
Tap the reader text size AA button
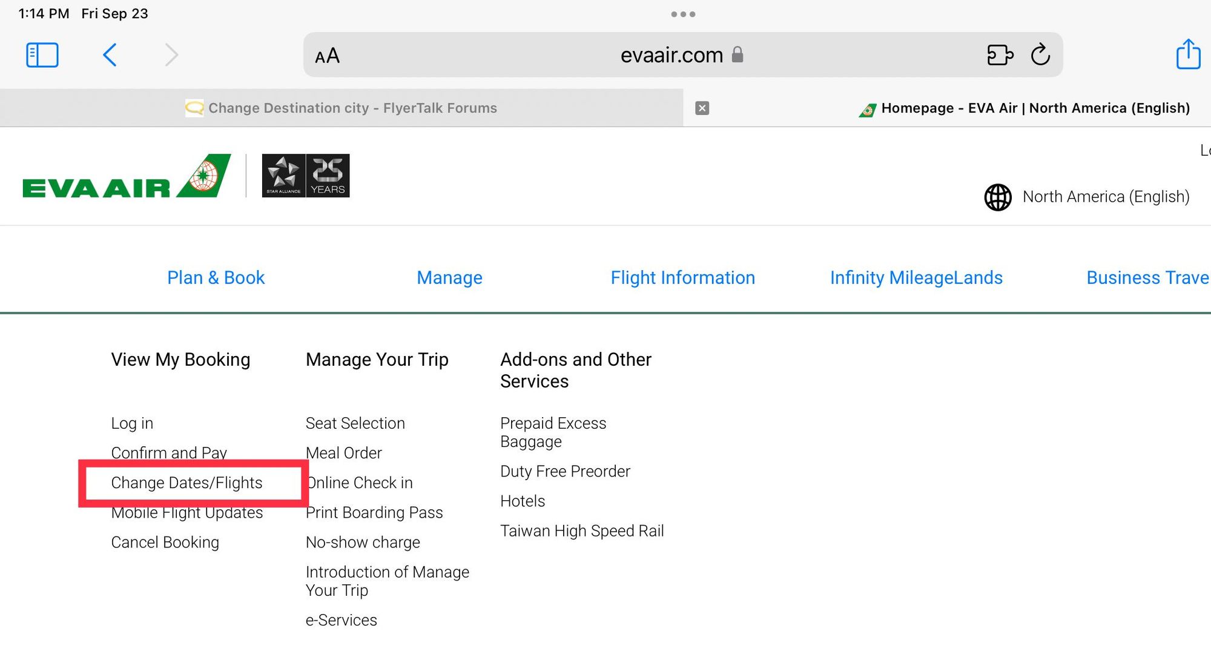pyautogui.click(x=327, y=56)
